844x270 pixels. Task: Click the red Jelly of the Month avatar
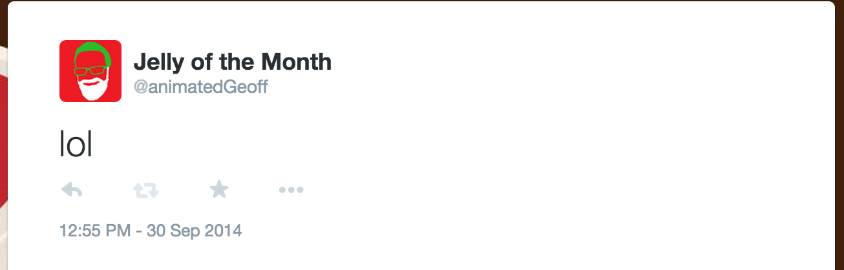(90, 71)
